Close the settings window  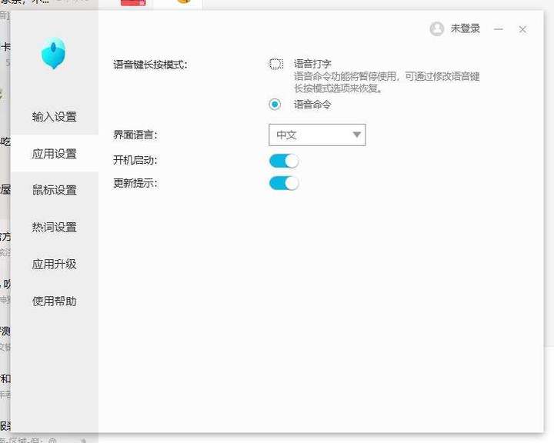click(522, 29)
